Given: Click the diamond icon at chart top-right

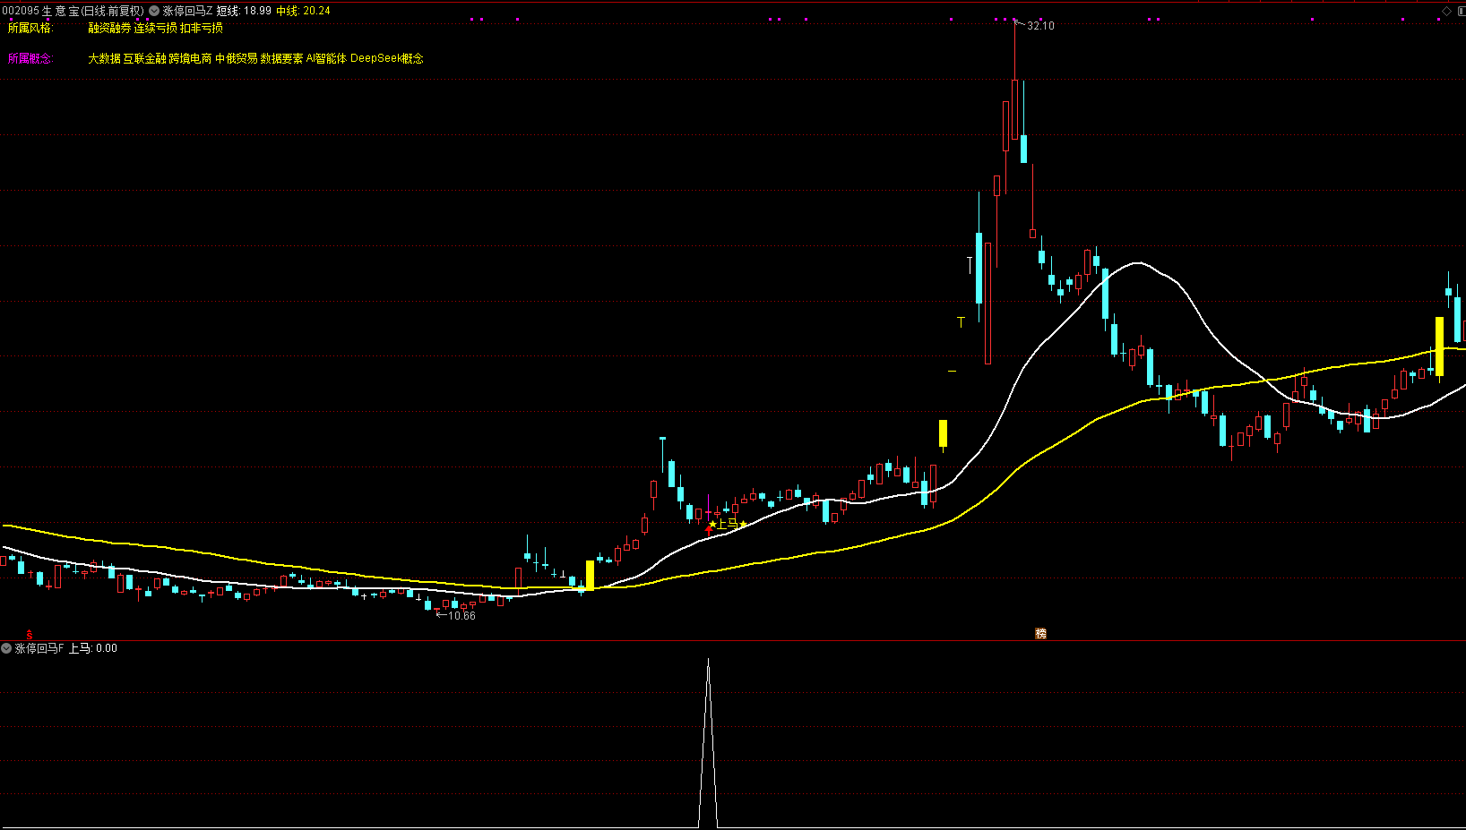Looking at the screenshot, I should click(x=1446, y=11).
